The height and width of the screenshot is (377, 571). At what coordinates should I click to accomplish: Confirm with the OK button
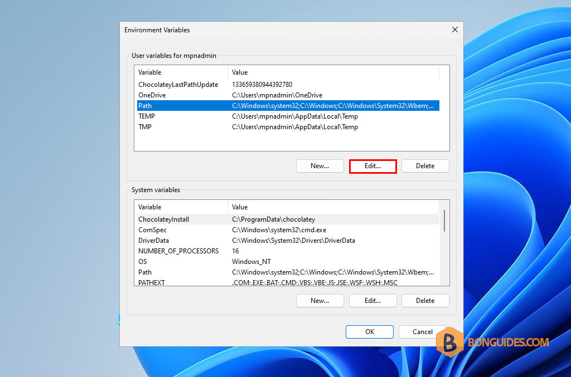(369, 331)
